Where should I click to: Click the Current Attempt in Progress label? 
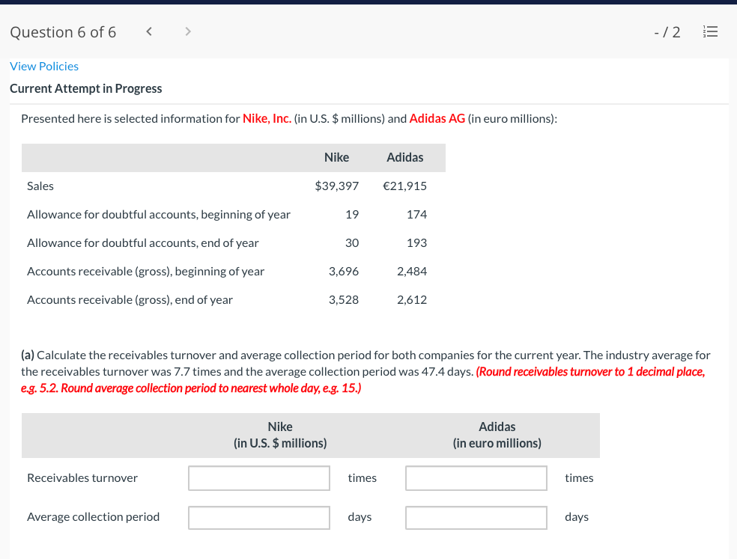(85, 88)
